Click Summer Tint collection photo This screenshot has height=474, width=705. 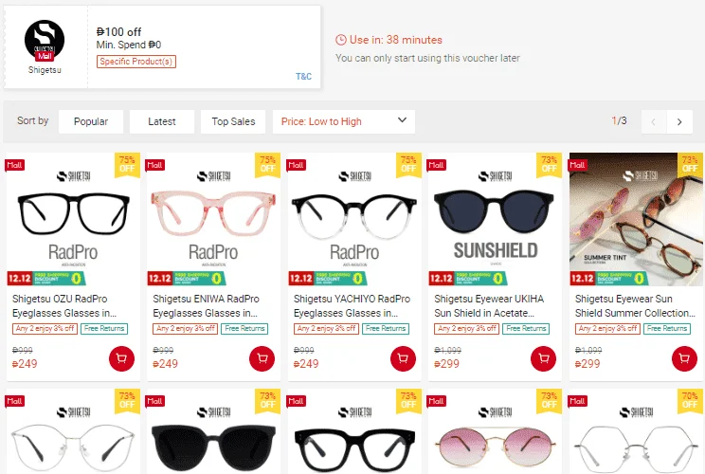(x=636, y=219)
